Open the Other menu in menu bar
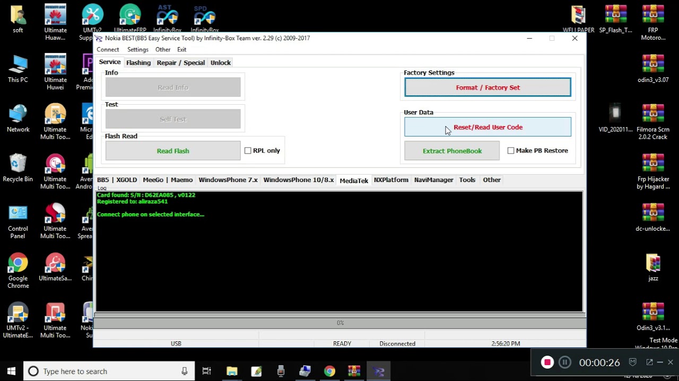 point(163,49)
